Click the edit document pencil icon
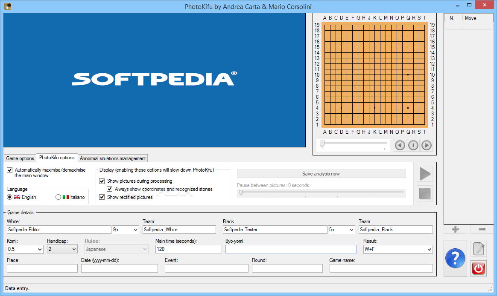Image resolution: width=497 pixels, height=296 pixels. click(x=479, y=249)
